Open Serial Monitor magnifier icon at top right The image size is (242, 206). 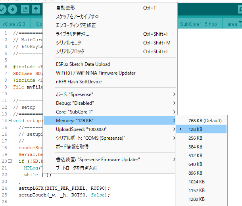click(239, 9)
